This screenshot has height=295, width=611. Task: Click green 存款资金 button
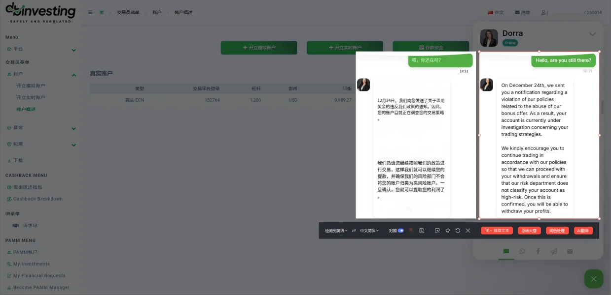click(x=431, y=48)
